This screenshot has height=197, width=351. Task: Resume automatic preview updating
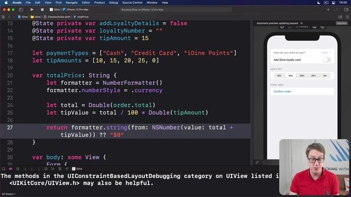(341, 23)
